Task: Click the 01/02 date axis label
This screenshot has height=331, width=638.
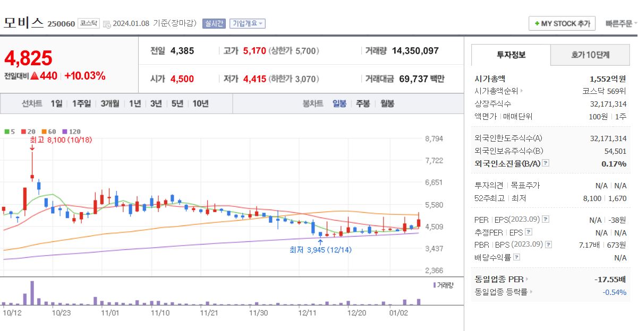Action: [398, 313]
